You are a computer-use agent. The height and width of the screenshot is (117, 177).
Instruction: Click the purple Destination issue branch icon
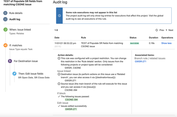pos(10,61)
